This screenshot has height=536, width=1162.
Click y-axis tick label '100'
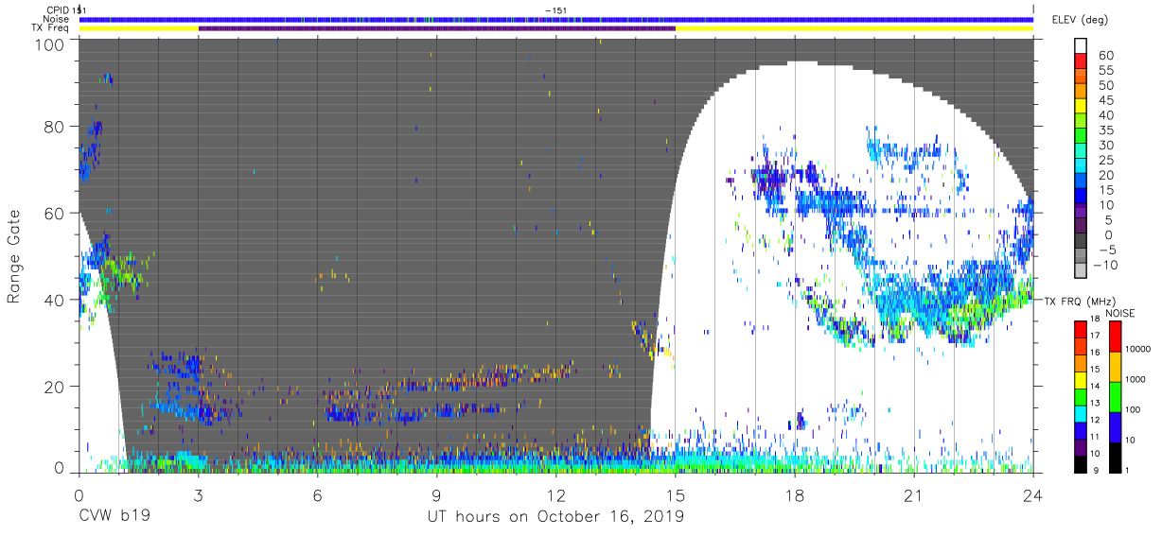pyautogui.click(x=51, y=43)
